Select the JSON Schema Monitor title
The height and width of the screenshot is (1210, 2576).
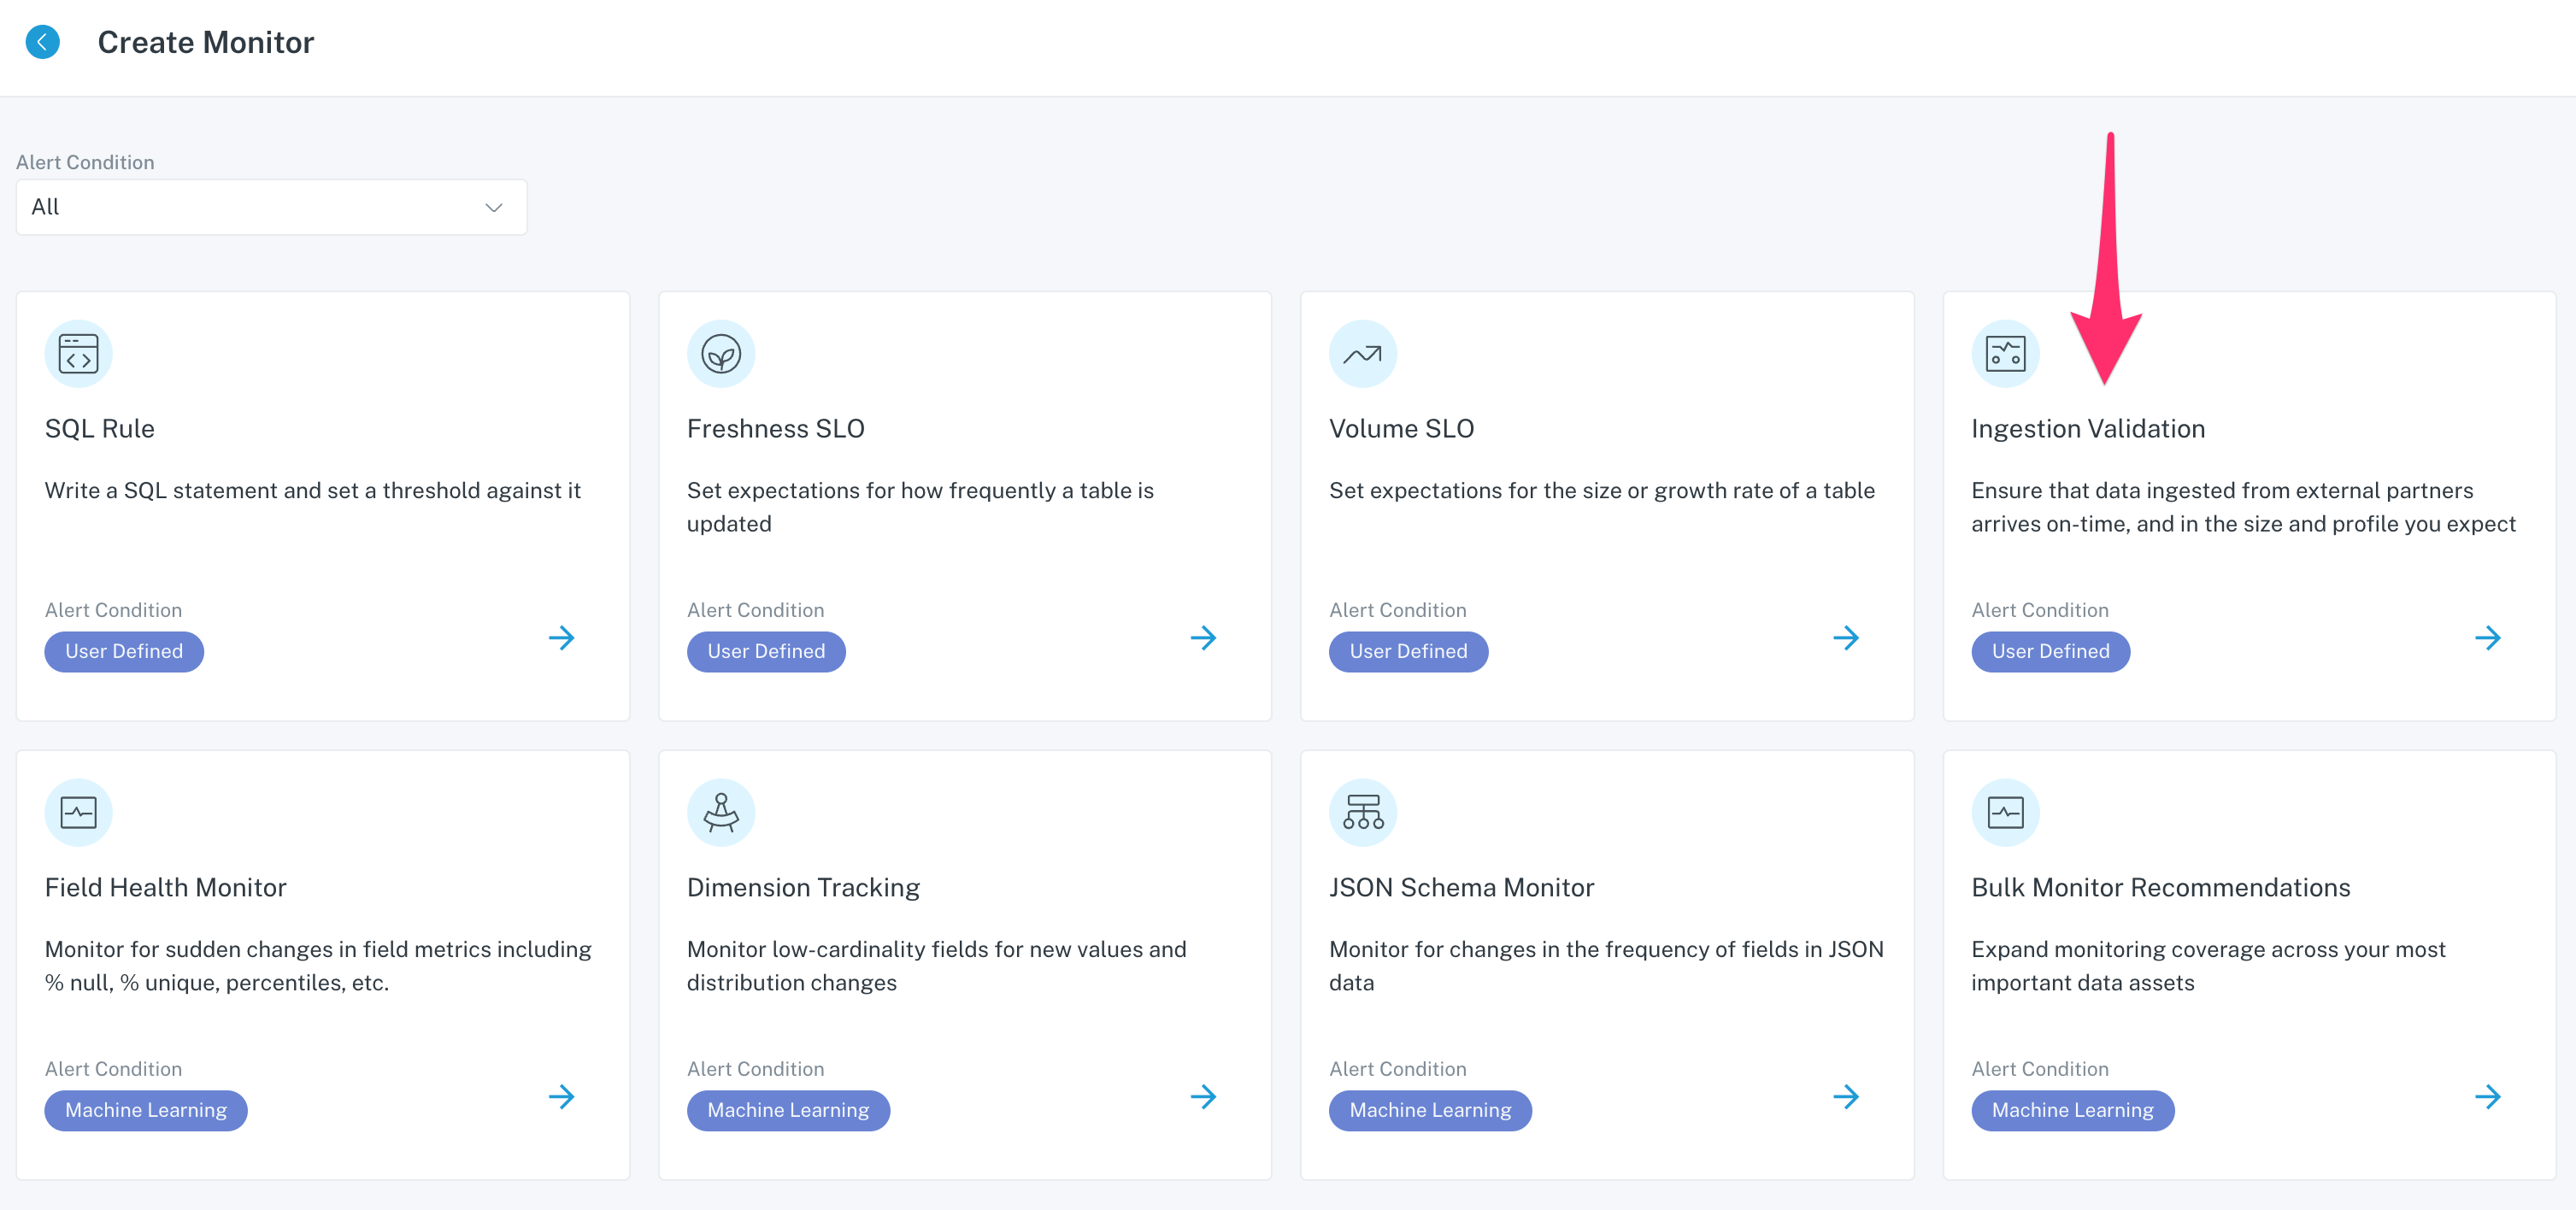tap(1461, 888)
